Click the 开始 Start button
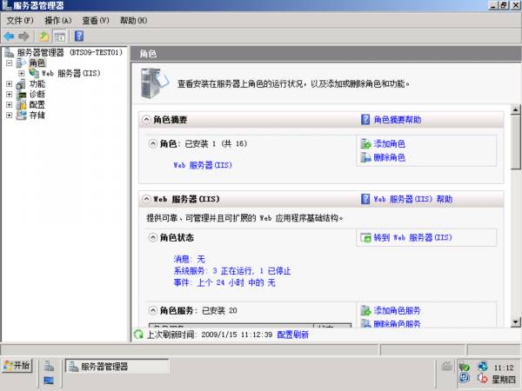 [17, 366]
